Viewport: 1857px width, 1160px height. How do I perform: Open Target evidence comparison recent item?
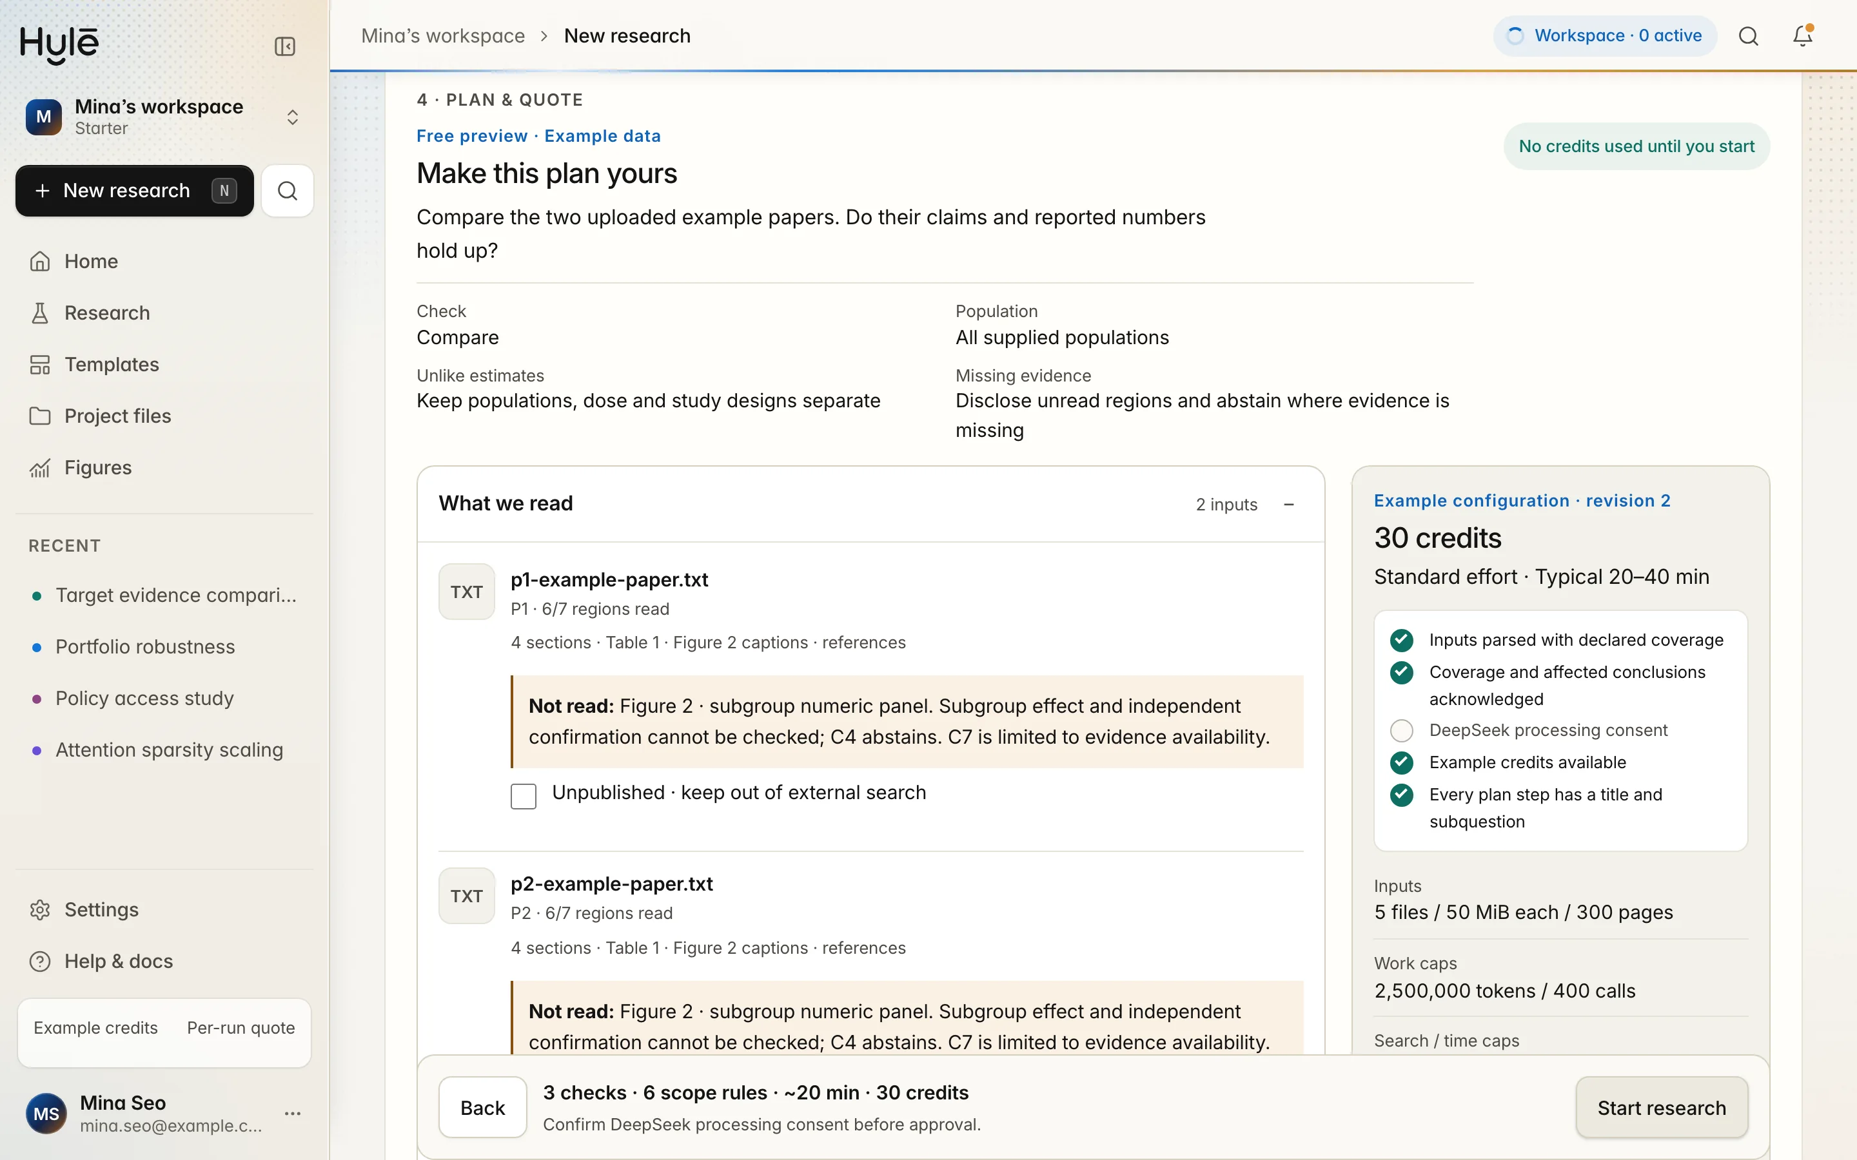[164, 595]
